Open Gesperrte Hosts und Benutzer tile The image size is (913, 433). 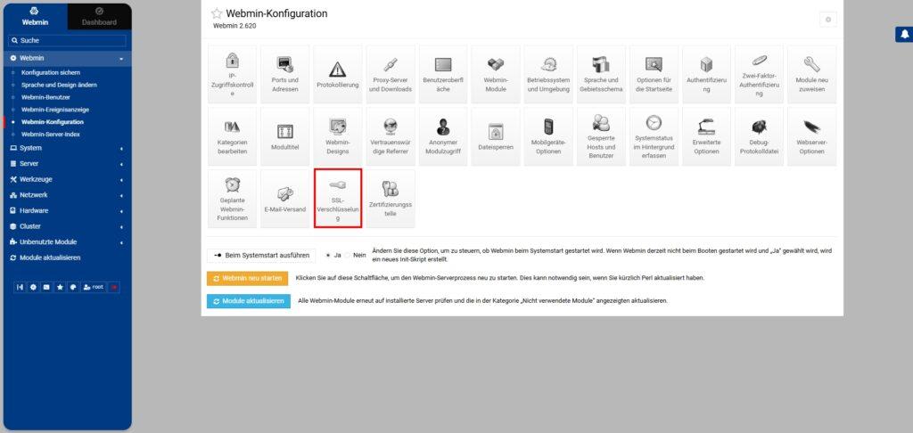point(601,136)
